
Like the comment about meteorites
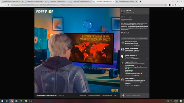pos(147,85)
